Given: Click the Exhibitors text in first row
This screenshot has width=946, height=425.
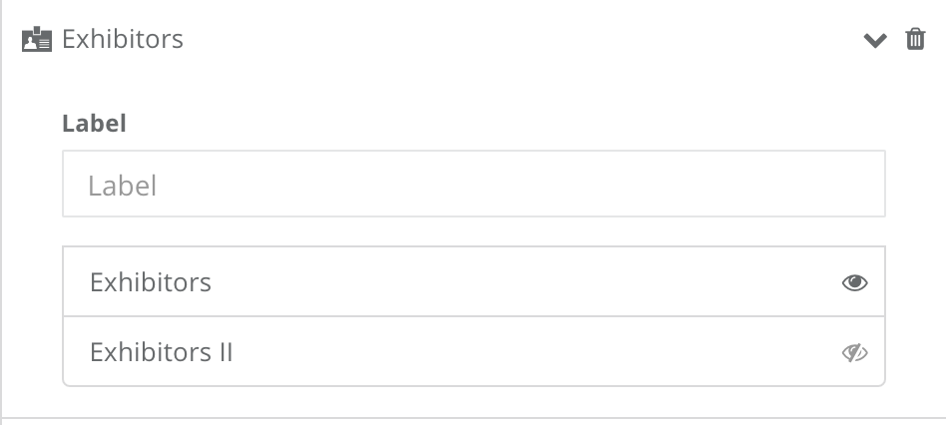Looking at the screenshot, I should coord(151,282).
